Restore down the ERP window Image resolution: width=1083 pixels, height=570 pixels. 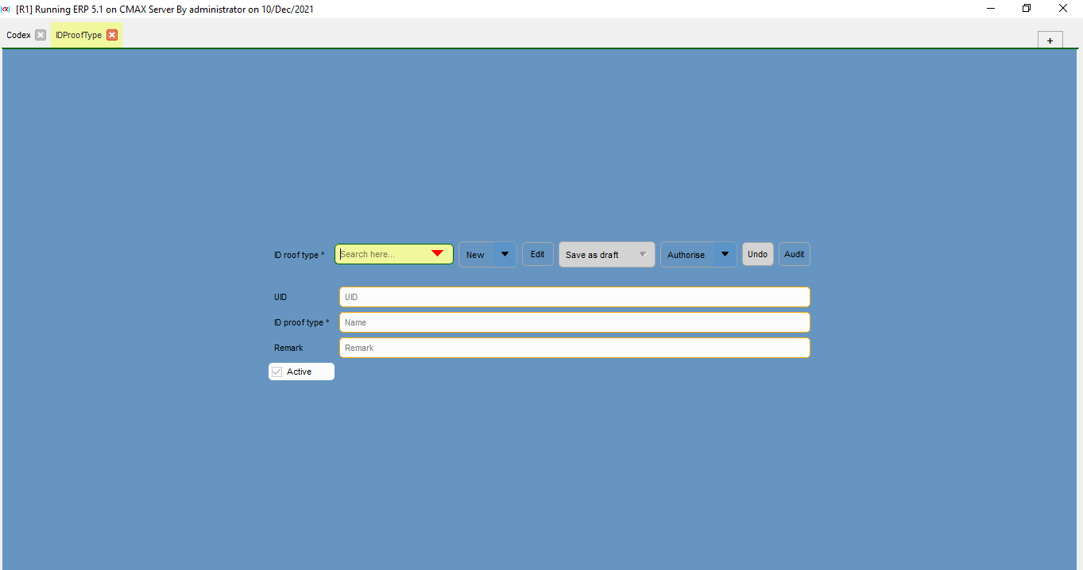pos(1027,9)
